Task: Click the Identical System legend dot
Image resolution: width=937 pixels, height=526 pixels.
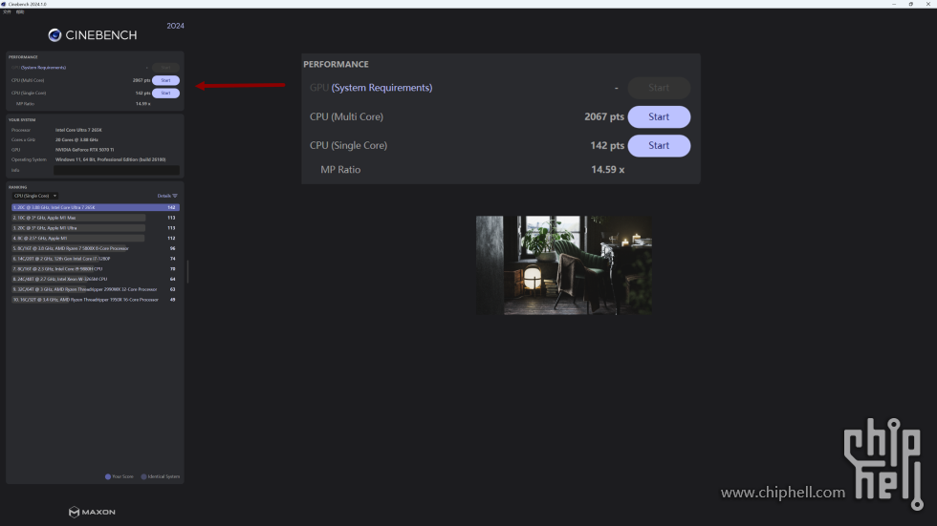Action: point(143,476)
